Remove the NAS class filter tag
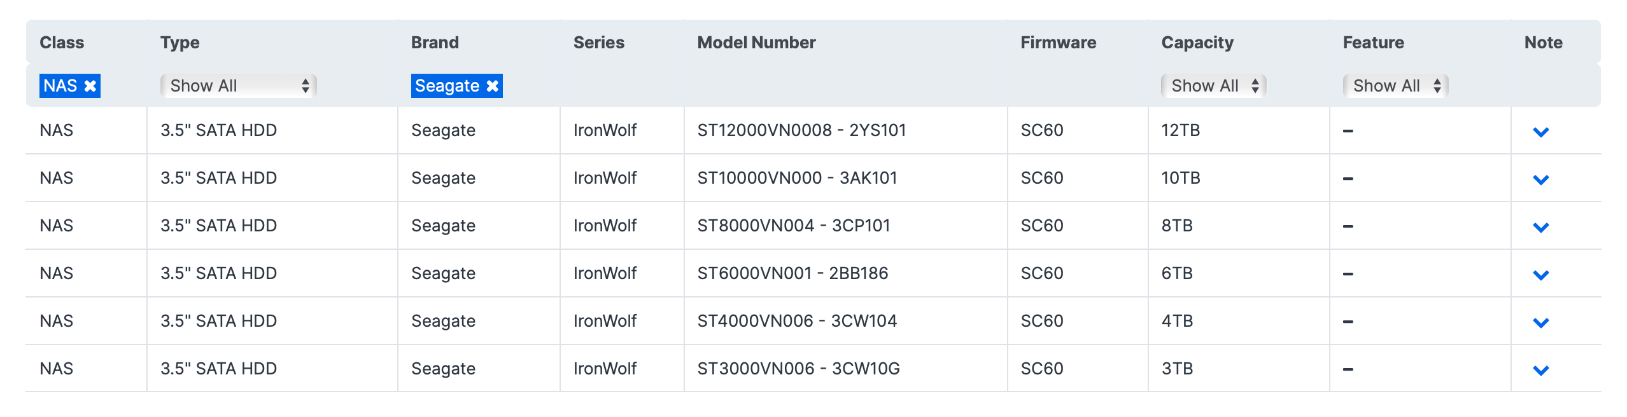 click(90, 86)
